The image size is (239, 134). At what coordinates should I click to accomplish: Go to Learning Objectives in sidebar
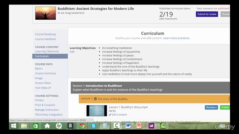tap(47, 51)
